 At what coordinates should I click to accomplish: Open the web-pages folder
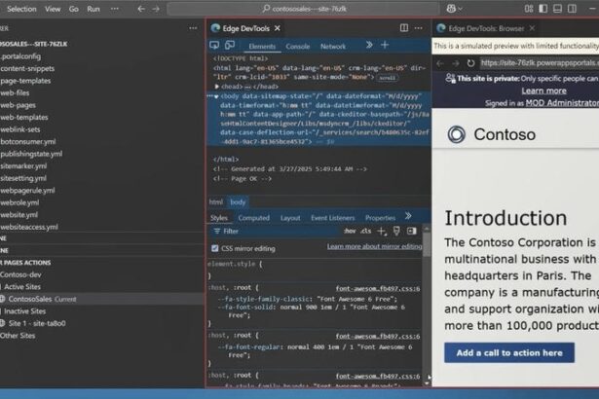18,105
